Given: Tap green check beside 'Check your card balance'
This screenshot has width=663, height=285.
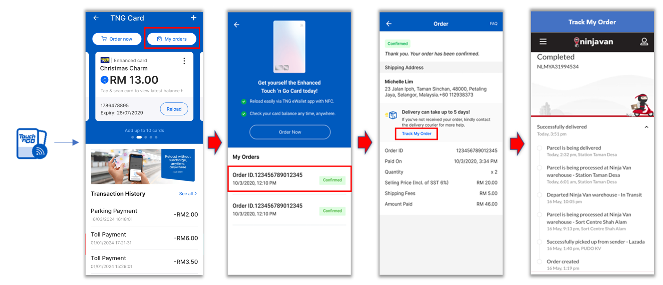Looking at the screenshot, I should pyautogui.click(x=244, y=114).
